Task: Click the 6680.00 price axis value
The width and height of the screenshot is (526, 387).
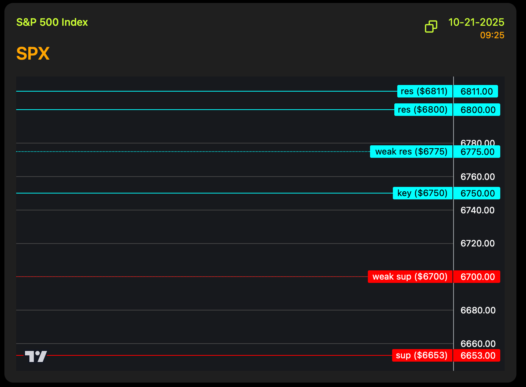Action: (x=477, y=310)
